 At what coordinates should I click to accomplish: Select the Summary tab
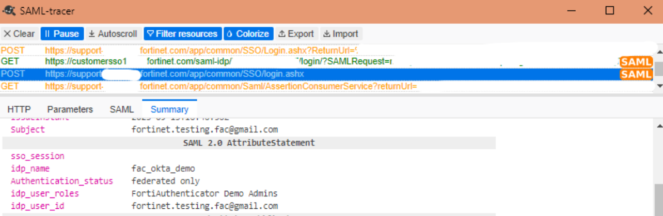click(169, 109)
